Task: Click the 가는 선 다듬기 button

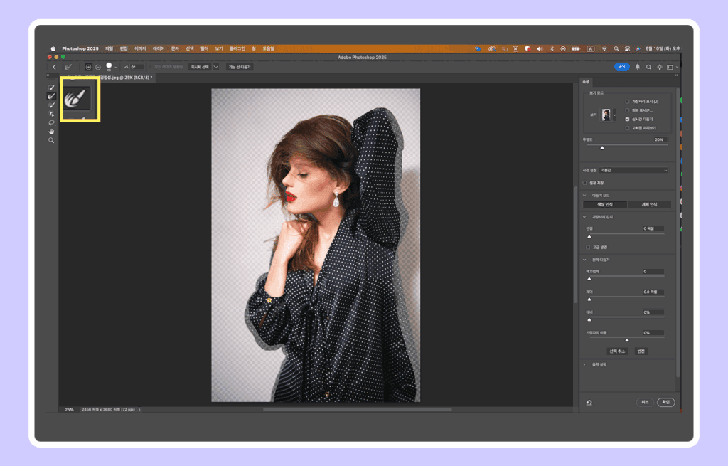Action: [240, 67]
